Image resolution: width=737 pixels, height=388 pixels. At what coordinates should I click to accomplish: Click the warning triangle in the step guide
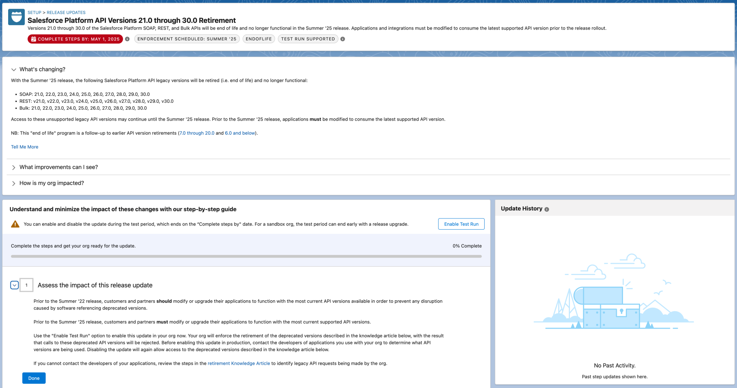pyautogui.click(x=15, y=224)
